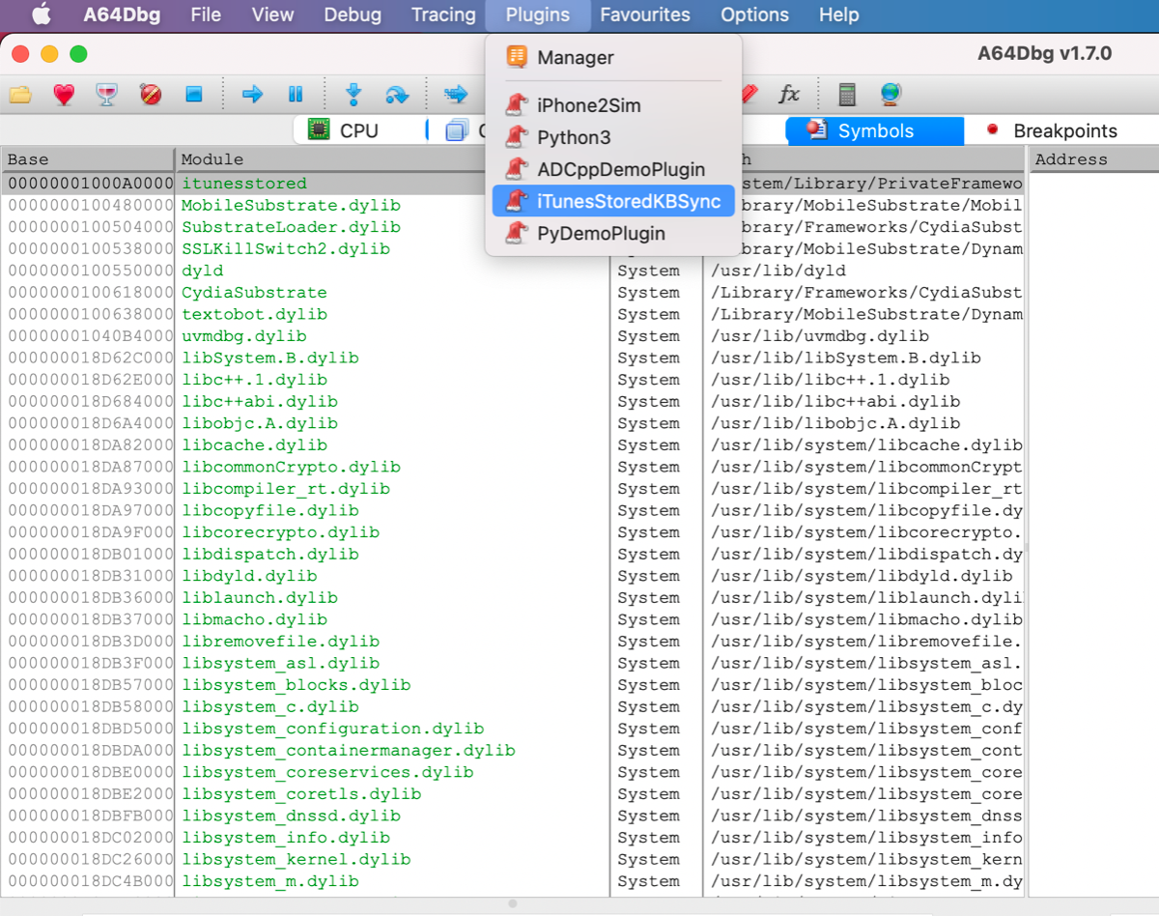Click the open file folder icon
The image size is (1159, 916).
pos(21,95)
